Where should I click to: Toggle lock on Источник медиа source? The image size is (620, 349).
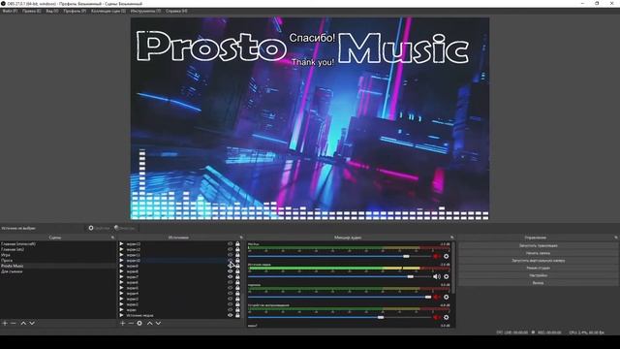pos(237,315)
